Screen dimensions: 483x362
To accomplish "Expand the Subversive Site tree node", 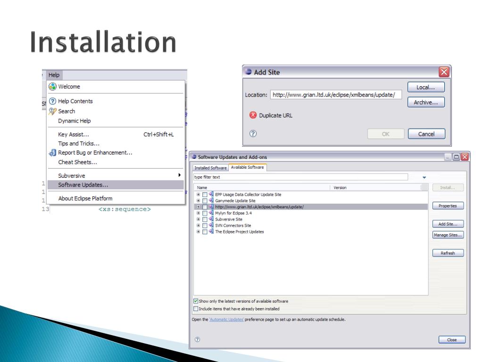I will point(199,219).
